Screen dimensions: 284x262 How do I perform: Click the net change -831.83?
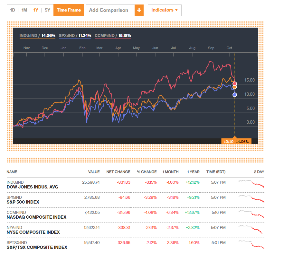[124, 182]
